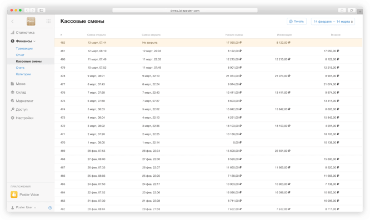
Task: Click the Poster logo icon in sidebar
Action: 31,22
